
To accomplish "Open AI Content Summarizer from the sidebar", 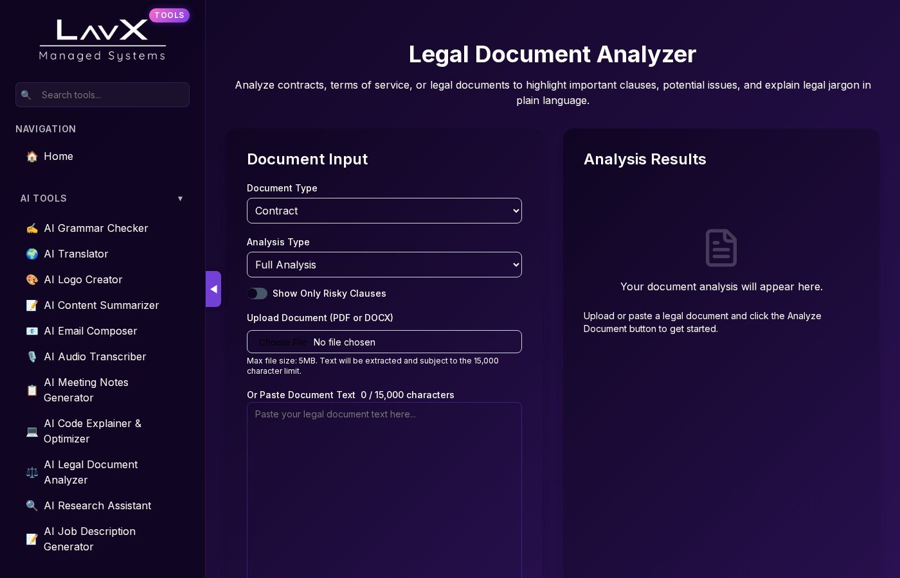I will (101, 305).
